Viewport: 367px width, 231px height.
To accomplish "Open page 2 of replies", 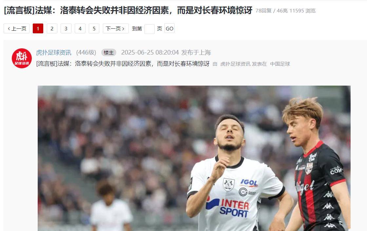I will coord(52,28).
